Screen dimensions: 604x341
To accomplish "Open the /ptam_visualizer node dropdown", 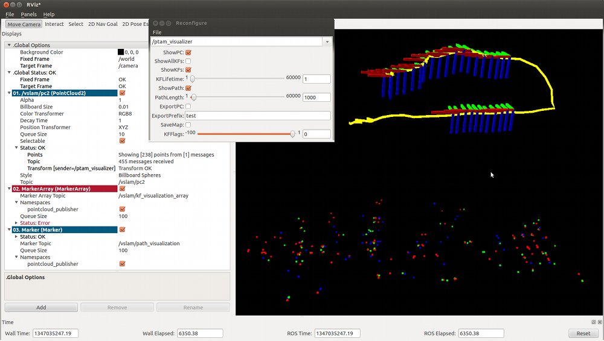I will coord(327,42).
